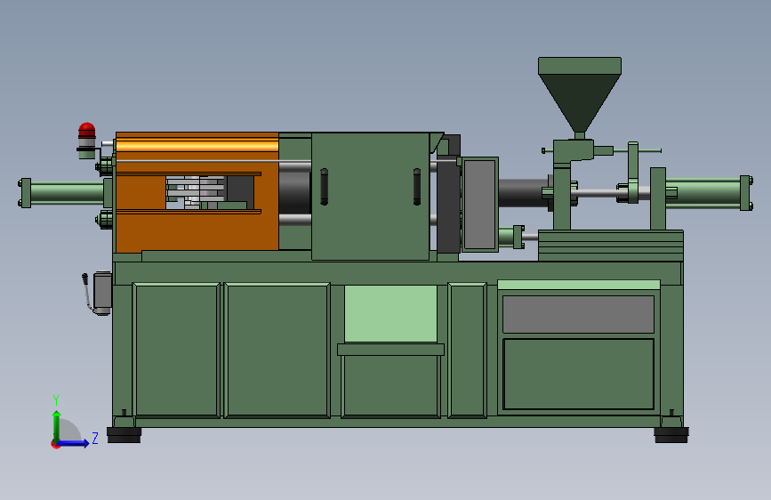Select the black injection barrel
Viewport: 771px width, 500px height.
[523, 193]
